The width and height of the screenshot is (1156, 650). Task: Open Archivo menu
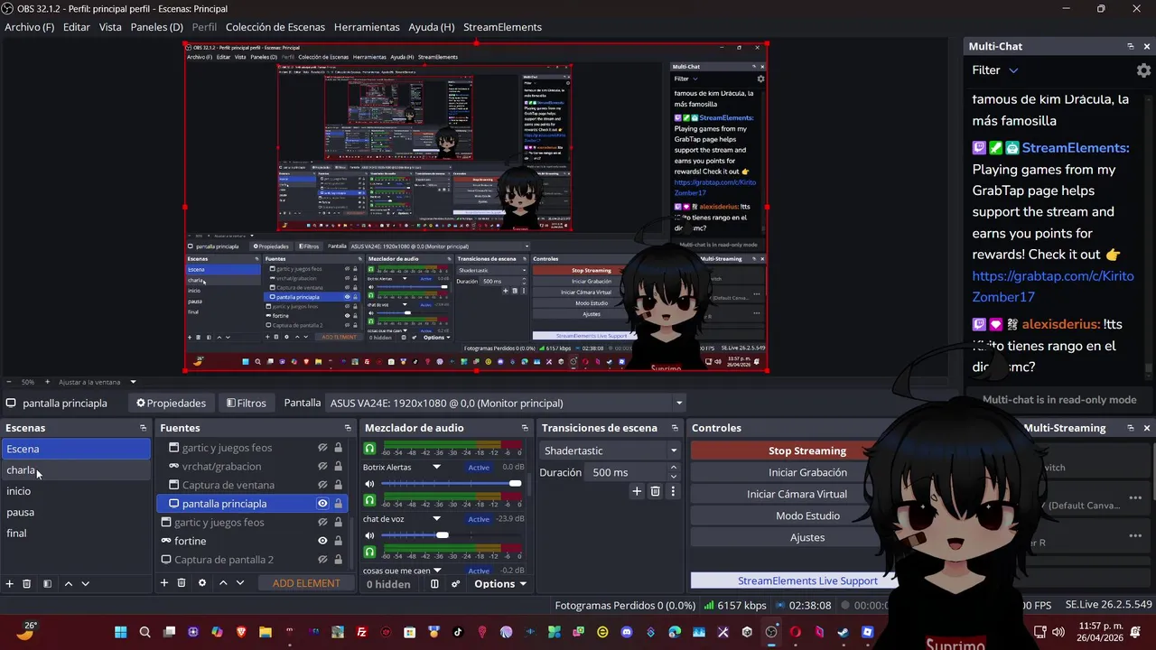(29, 27)
